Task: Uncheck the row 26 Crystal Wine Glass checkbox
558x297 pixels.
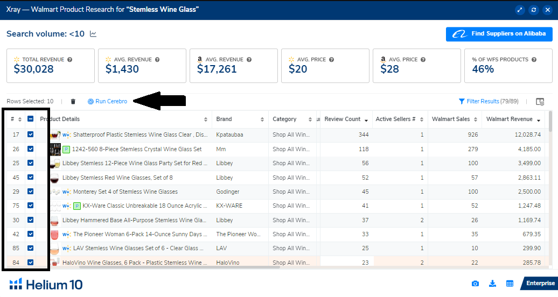Action: [31, 148]
